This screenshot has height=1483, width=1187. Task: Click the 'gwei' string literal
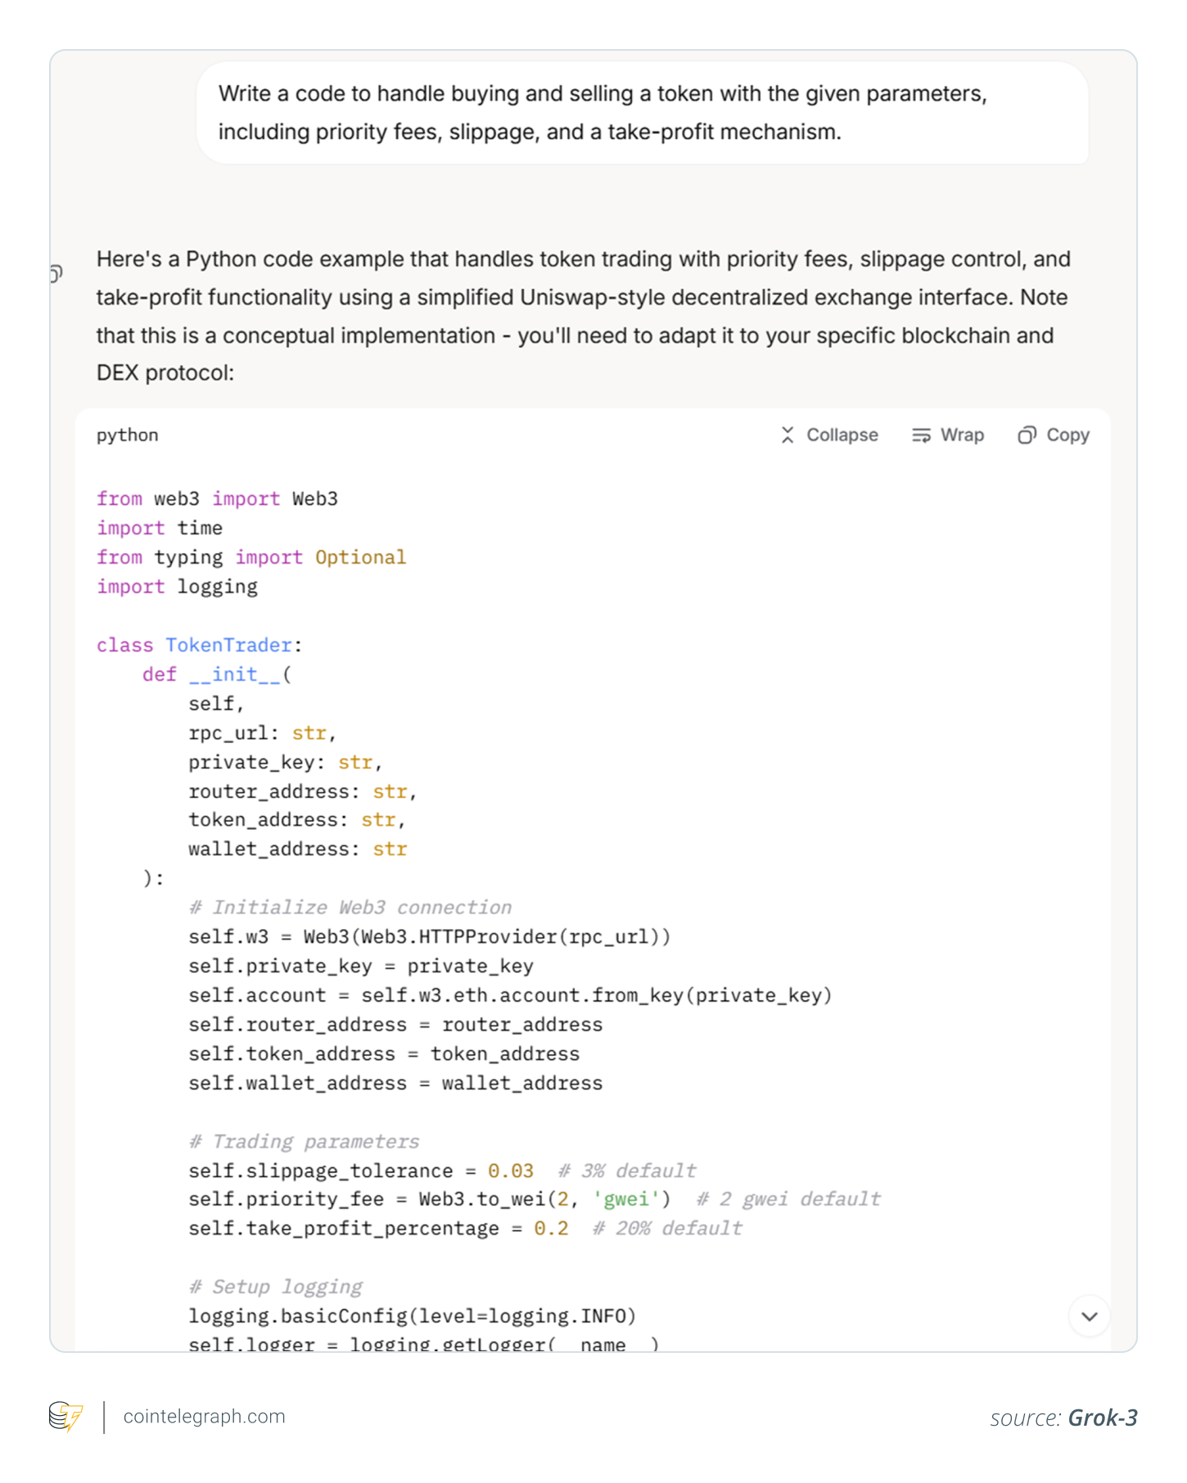(x=627, y=1199)
